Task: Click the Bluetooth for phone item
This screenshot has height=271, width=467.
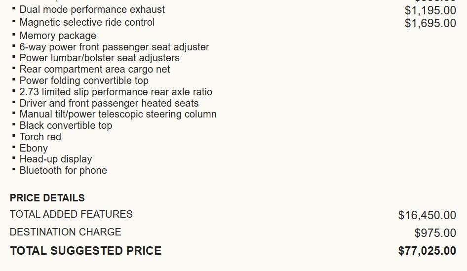Action: (63, 170)
